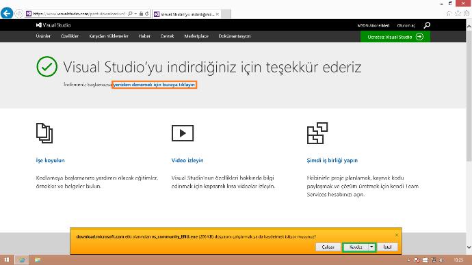Click the green Ücretsiz Visual Studio button
The image size is (472, 265).
395,37
